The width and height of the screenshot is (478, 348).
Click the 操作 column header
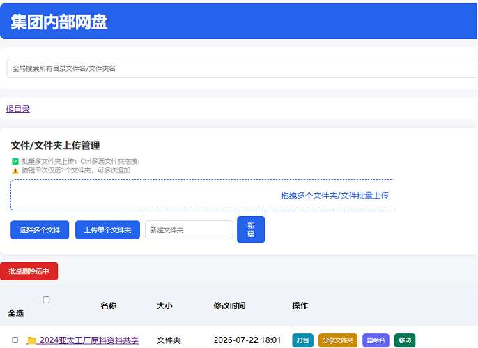click(x=300, y=305)
